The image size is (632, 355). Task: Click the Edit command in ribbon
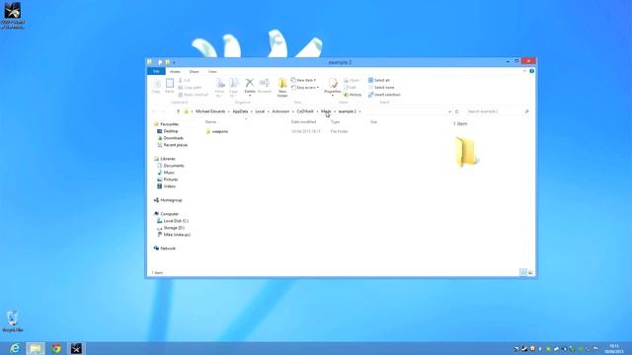click(350, 88)
